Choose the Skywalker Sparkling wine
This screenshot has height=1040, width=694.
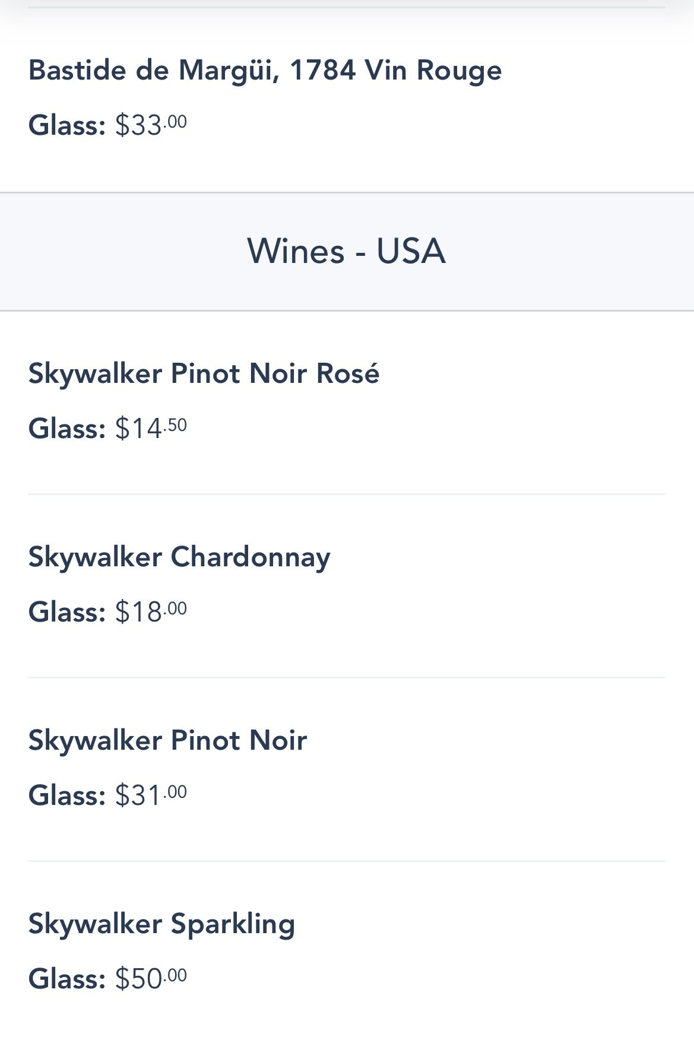(x=161, y=924)
